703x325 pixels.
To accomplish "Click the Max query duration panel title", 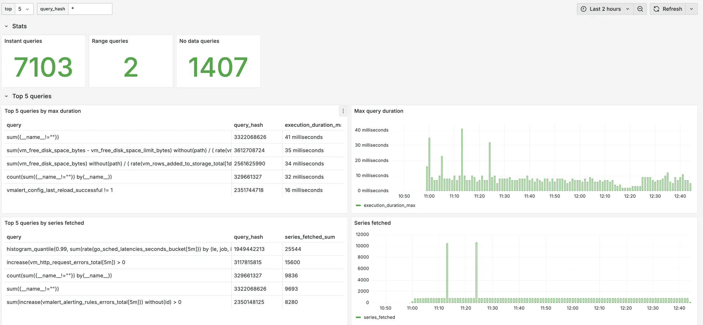I will tap(379, 111).
